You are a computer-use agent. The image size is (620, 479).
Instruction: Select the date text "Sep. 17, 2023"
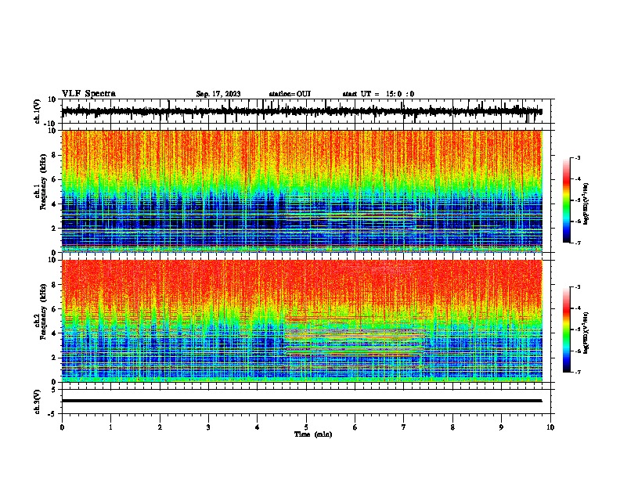point(218,94)
